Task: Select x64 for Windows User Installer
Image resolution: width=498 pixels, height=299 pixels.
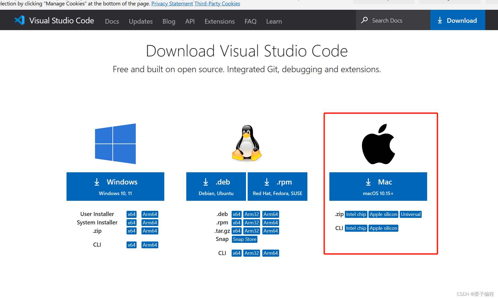Action: point(131,214)
